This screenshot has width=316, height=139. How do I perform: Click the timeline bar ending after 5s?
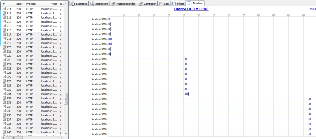tap(187, 94)
